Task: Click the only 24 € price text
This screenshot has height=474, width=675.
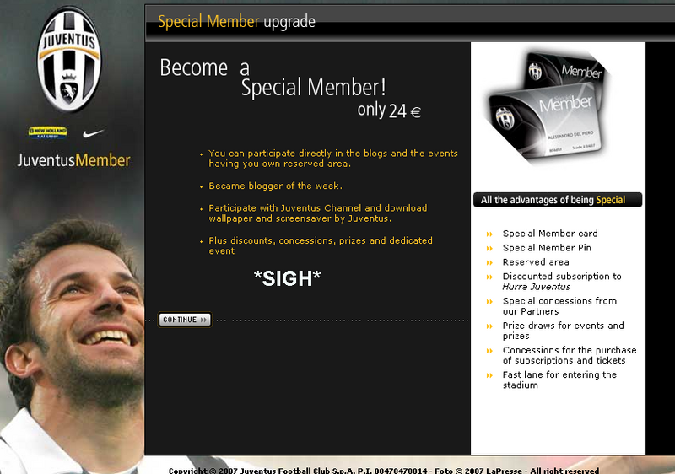Action: (389, 110)
